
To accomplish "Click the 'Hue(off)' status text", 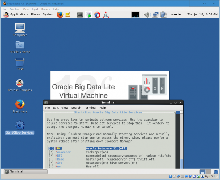I will click(x=93, y=167).
